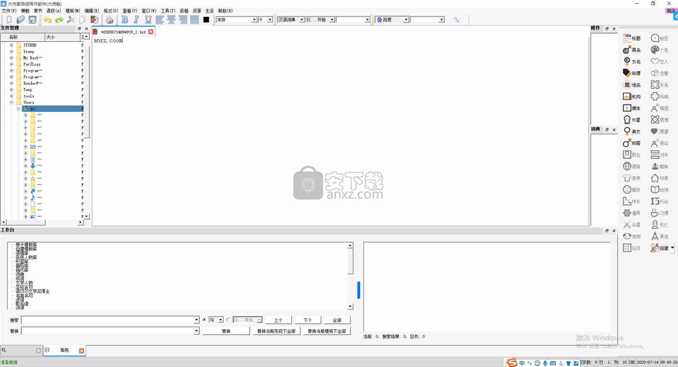Click the 个性 personality palette icon

pyautogui.click(x=659, y=50)
